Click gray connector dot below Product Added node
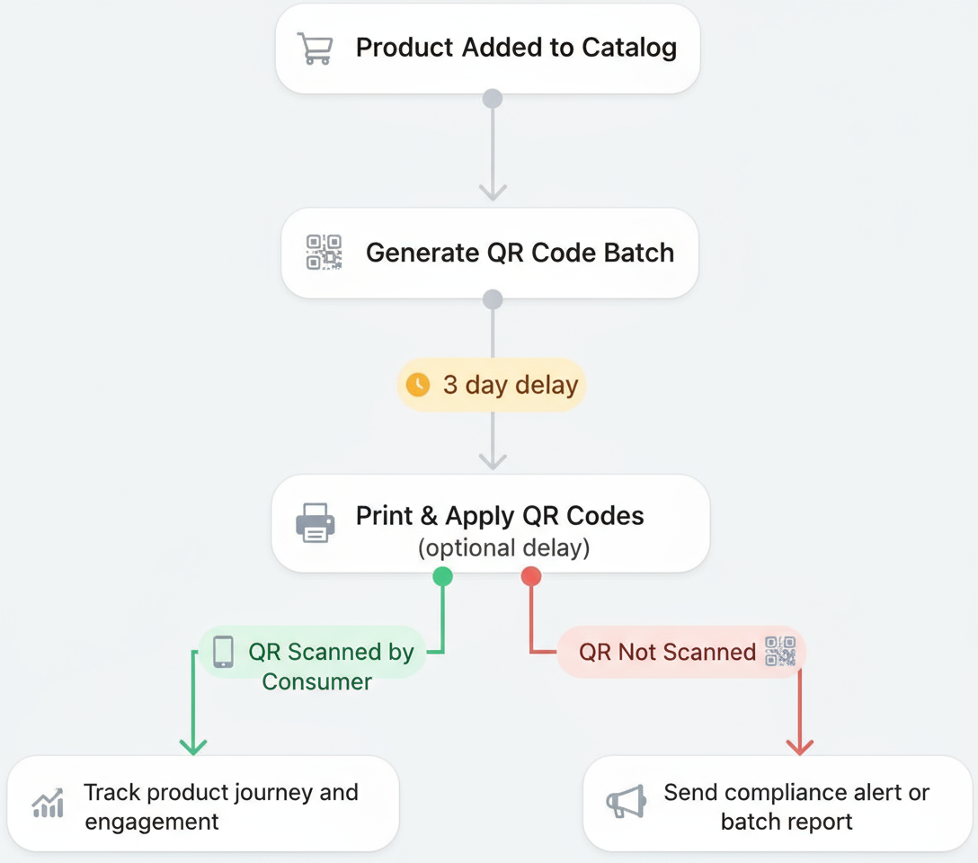 point(493,99)
